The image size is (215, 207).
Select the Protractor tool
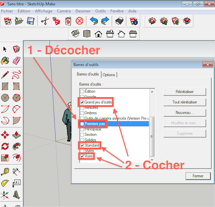point(5,183)
